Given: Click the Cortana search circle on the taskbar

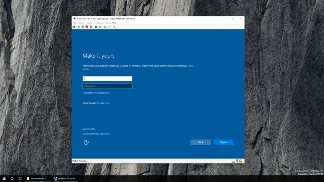Looking at the screenshot, I should coord(12,179).
